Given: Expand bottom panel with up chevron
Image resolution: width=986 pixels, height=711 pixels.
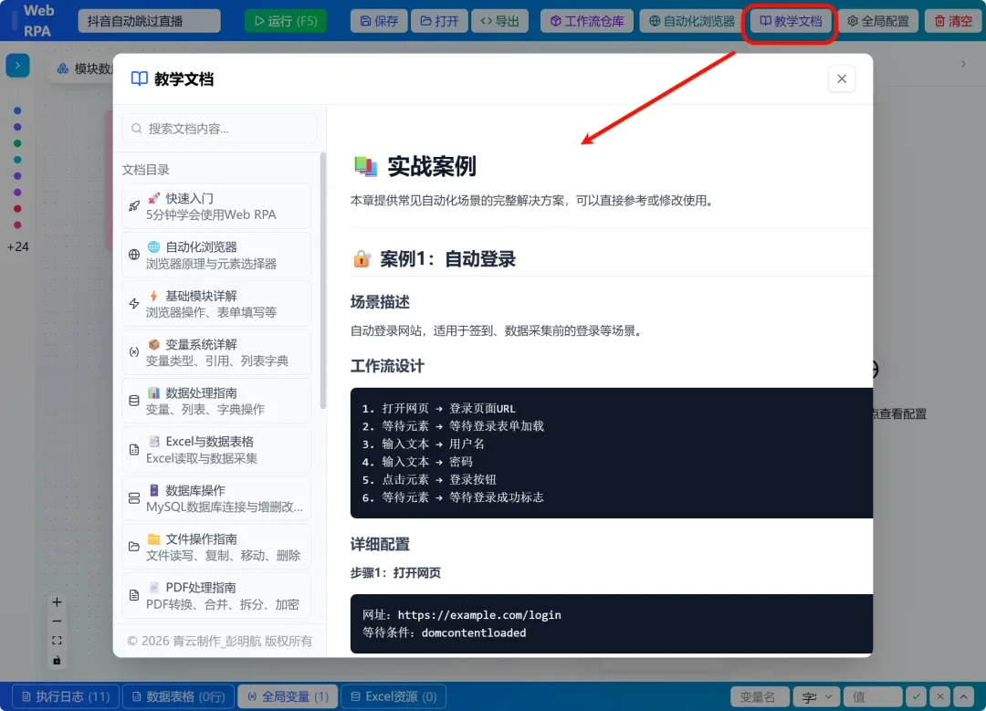Looking at the screenshot, I should point(963,696).
